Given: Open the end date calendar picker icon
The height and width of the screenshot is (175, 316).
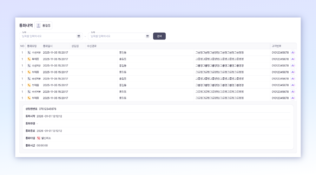Looking at the screenshot, I should coord(147,36).
